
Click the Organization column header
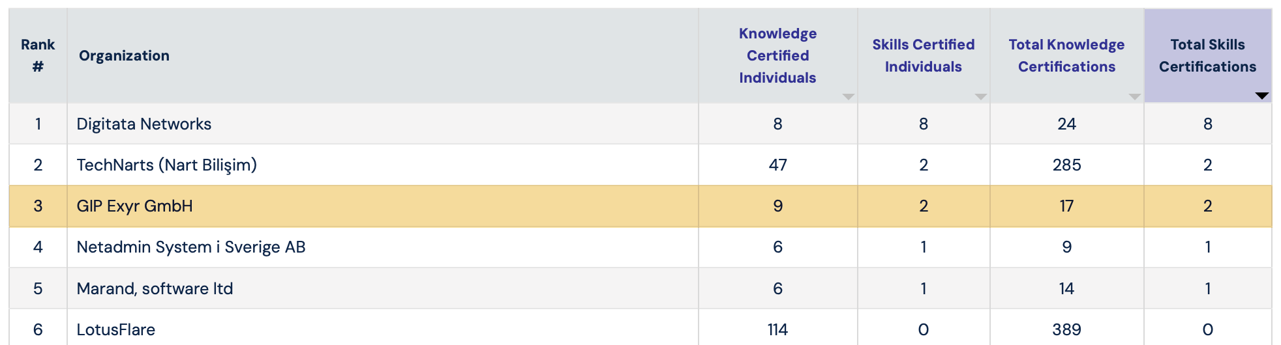tap(124, 56)
